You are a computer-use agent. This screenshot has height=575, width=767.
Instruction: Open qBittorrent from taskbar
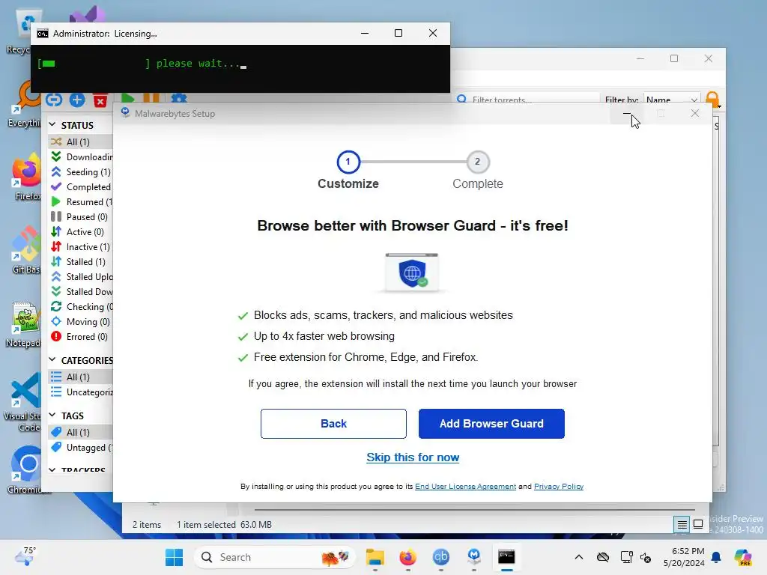(x=440, y=557)
